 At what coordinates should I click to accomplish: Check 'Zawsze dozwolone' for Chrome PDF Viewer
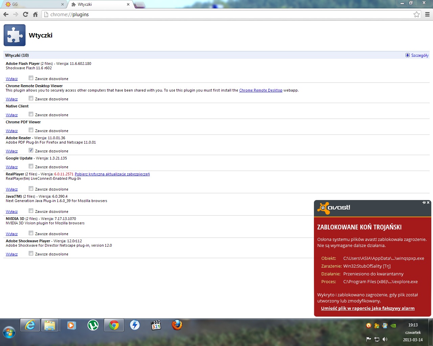[31, 130]
